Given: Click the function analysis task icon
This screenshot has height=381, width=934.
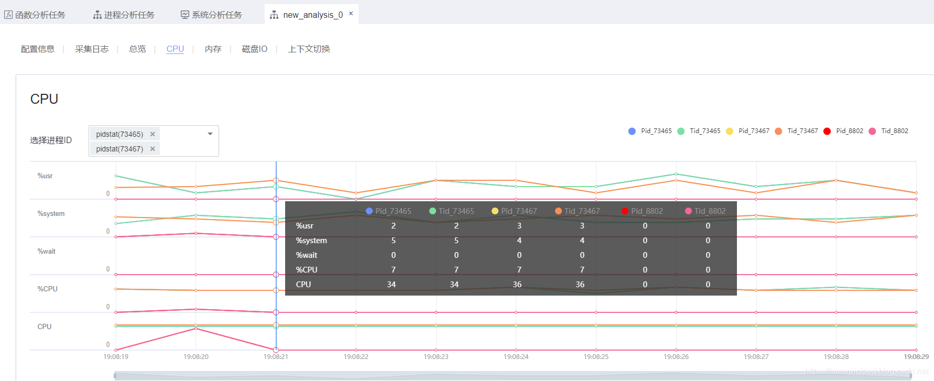Looking at the screenshot, I should click(x=8, y=15).
